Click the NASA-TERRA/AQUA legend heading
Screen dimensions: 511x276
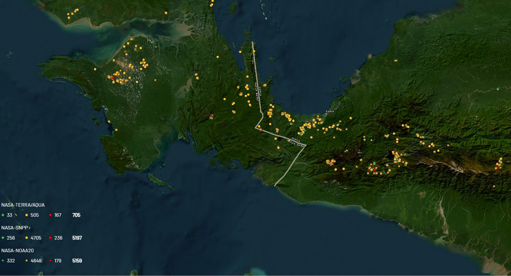pos(23,205)
